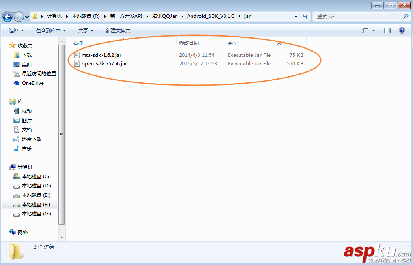Click the search magnifier icon
The height and width of the screenshot is (265, 413).
coord(406,16)
